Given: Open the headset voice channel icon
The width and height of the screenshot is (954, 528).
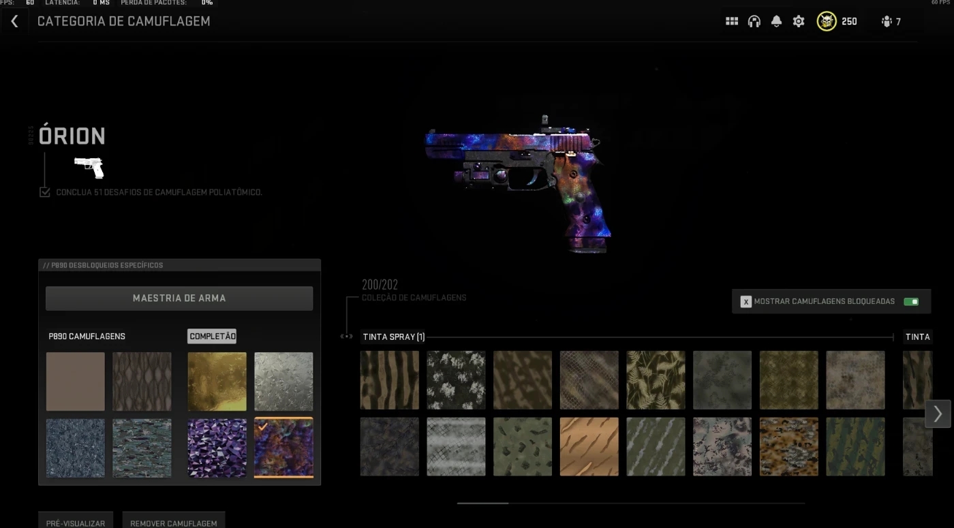Looking at the screenshot, I should pyautogui.click(x=754, y=21).
